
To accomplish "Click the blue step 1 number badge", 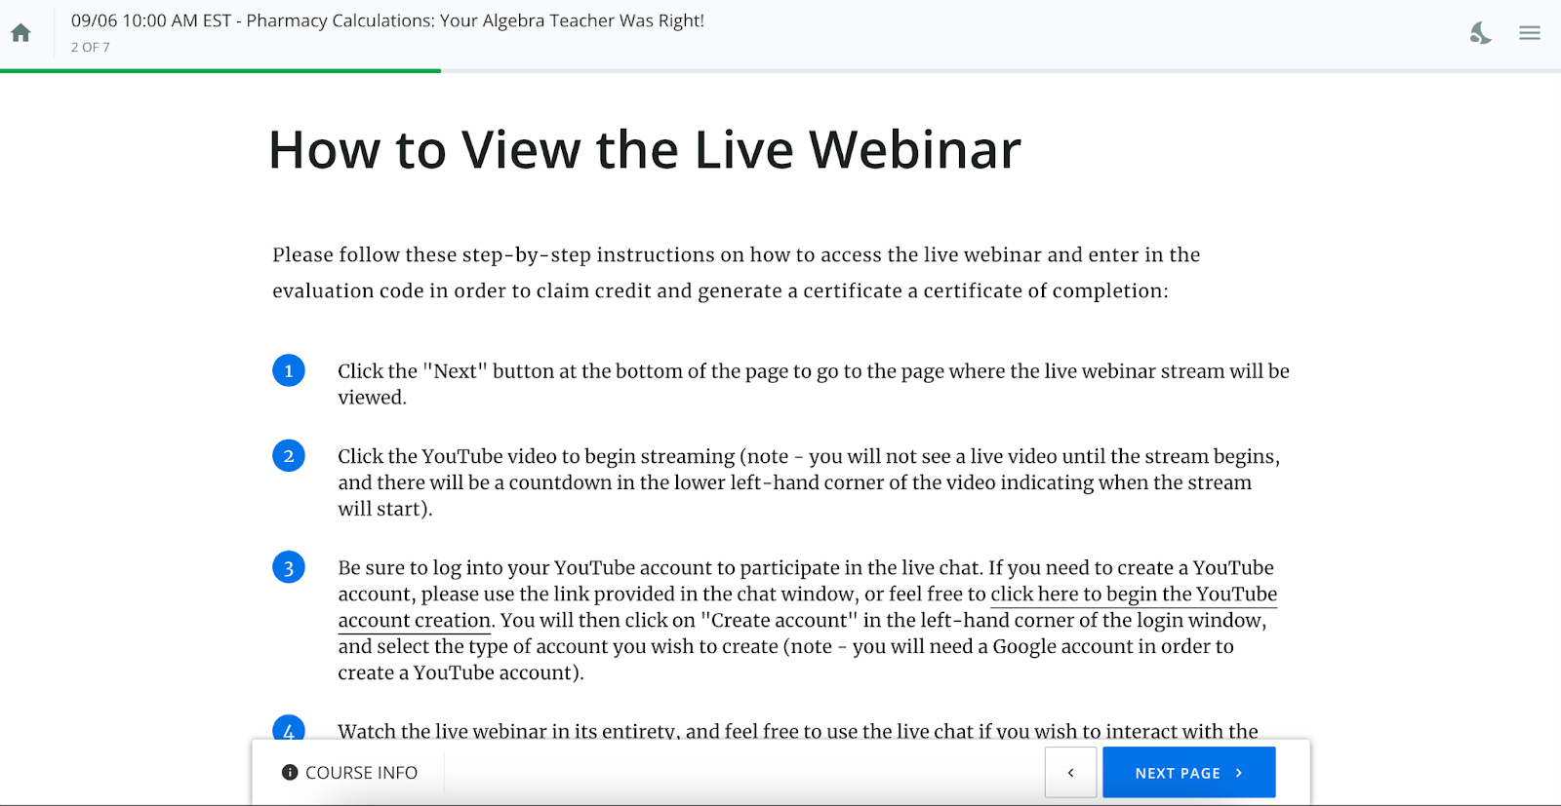I will pos(289,370).
